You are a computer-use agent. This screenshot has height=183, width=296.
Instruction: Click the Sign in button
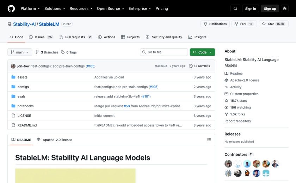(251, 8)
